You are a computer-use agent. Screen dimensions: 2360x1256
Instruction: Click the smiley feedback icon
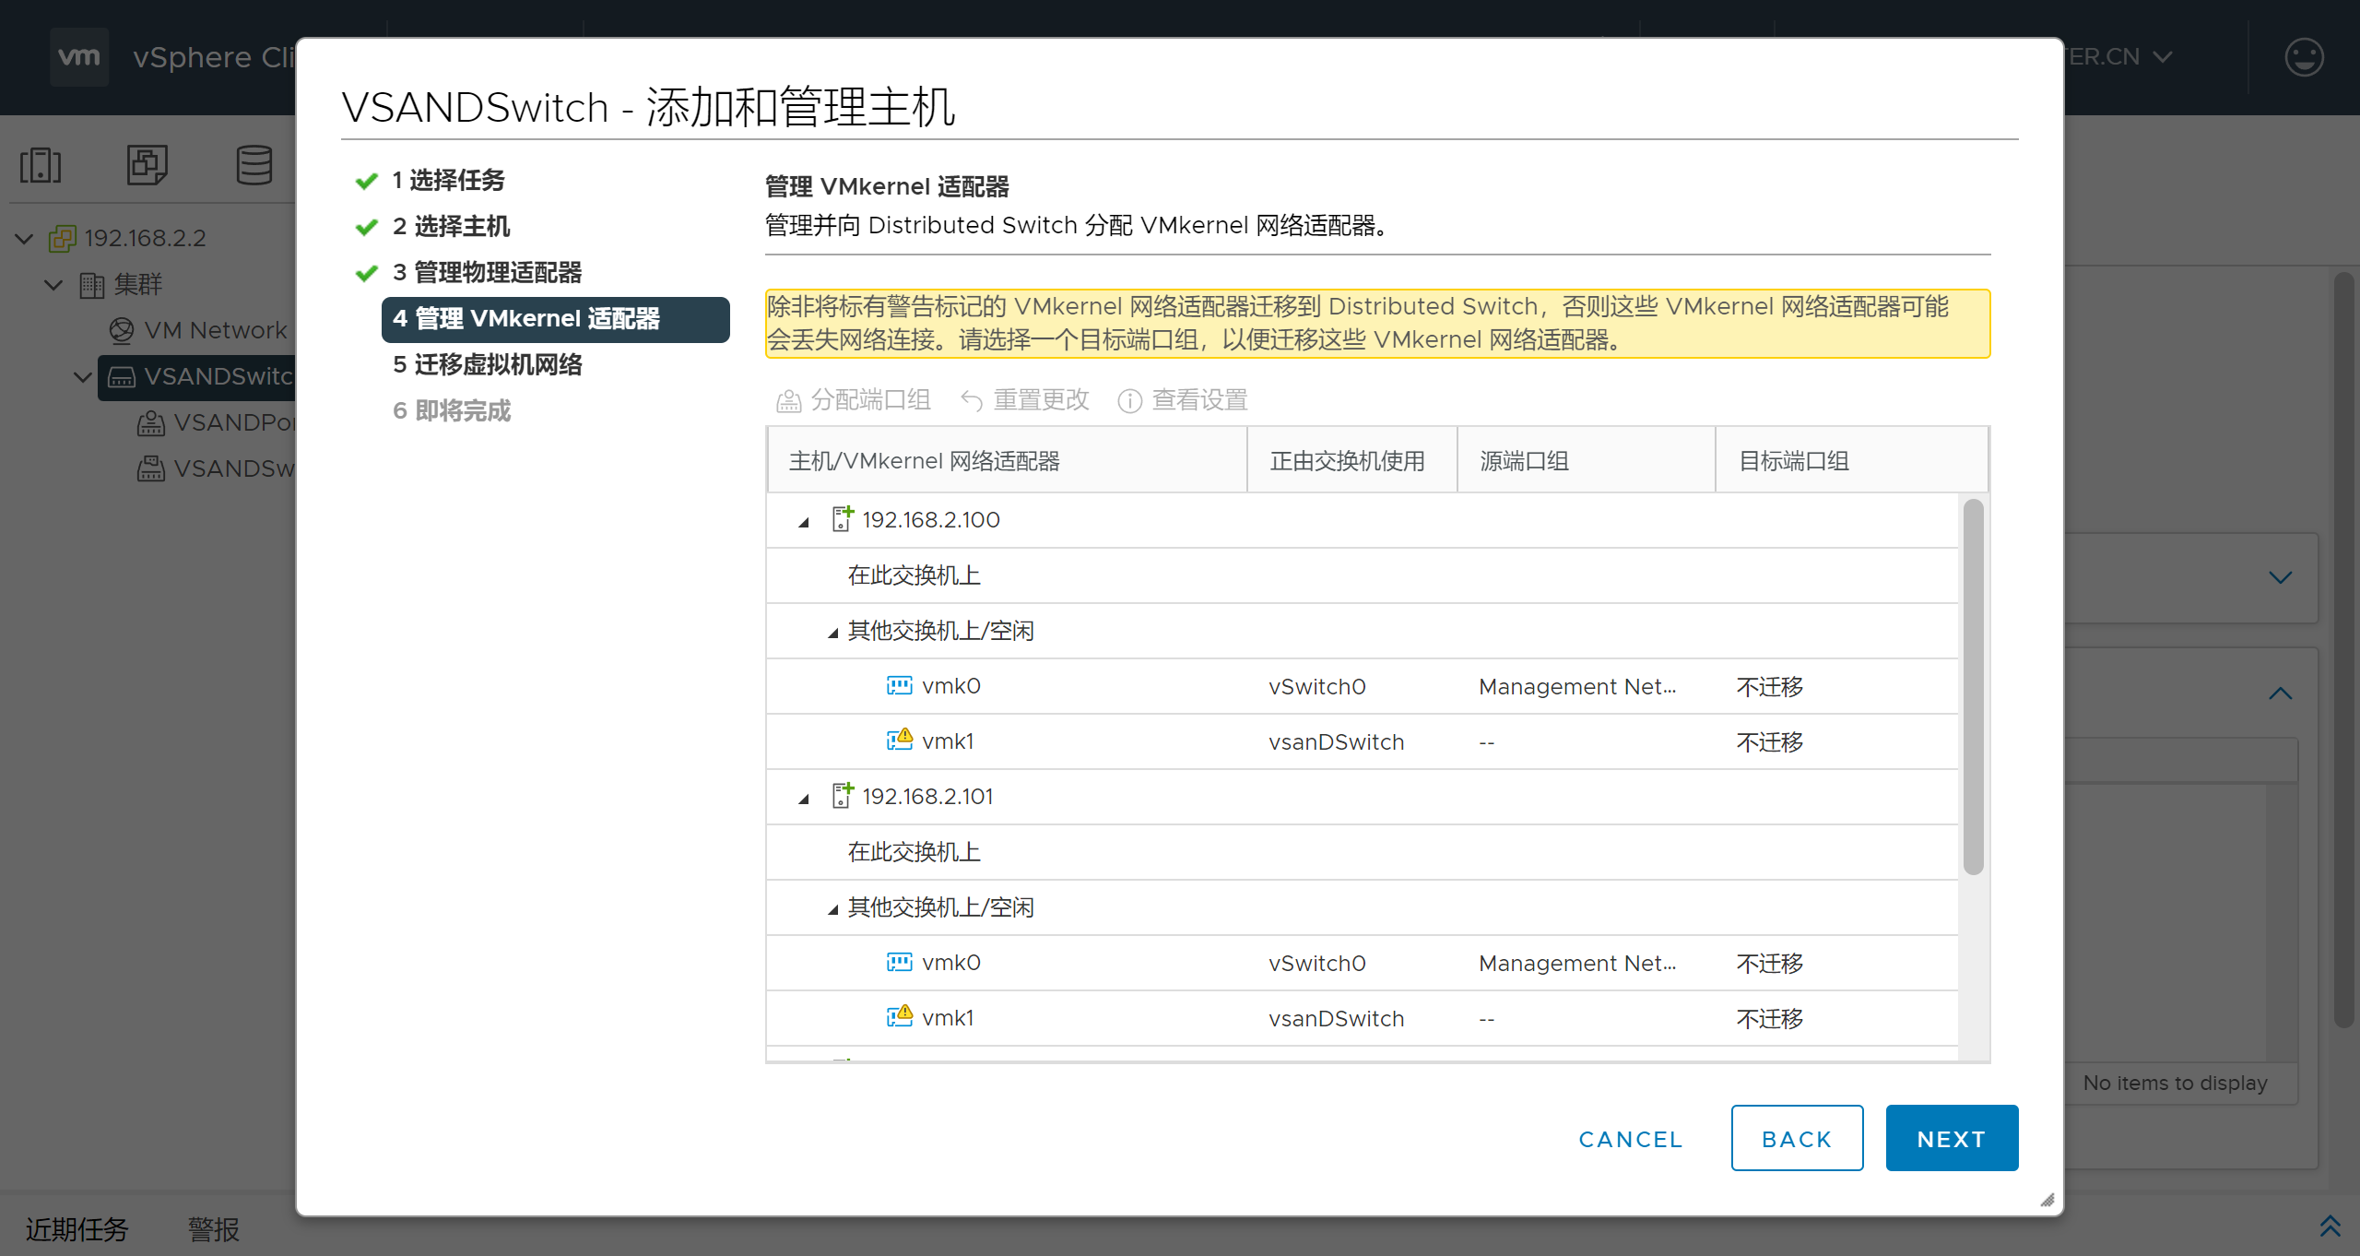pyautogui.click(x=2304, y=57)
